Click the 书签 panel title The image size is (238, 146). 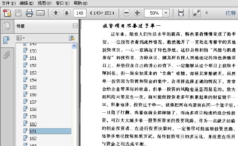(x=21, y=26)
